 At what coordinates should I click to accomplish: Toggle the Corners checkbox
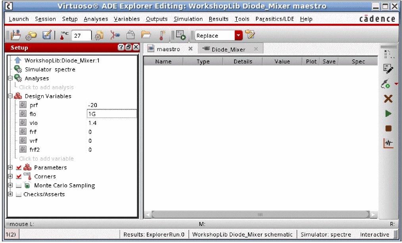pos(19,176)
